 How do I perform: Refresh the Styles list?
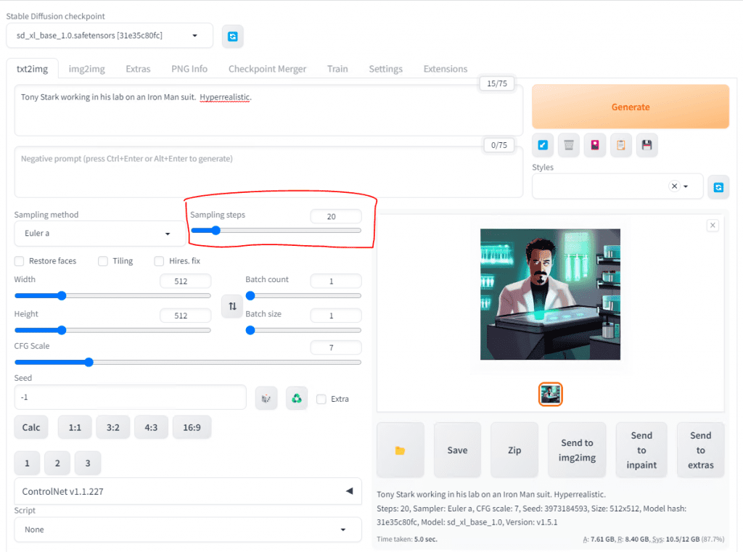click(x=718, y=187)
